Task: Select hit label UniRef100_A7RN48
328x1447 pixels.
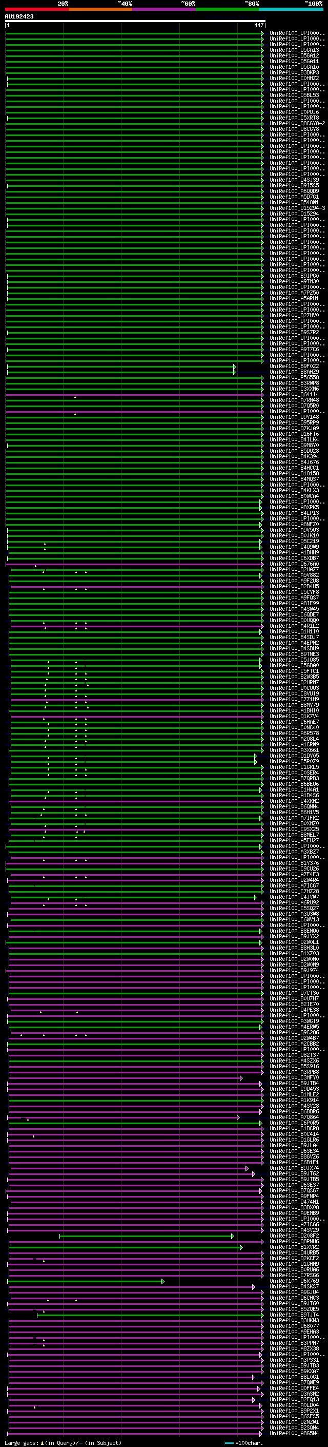Action: click(294, 400)
